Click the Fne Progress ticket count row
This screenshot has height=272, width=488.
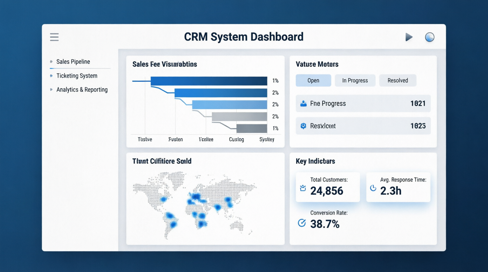click(363, 103)
